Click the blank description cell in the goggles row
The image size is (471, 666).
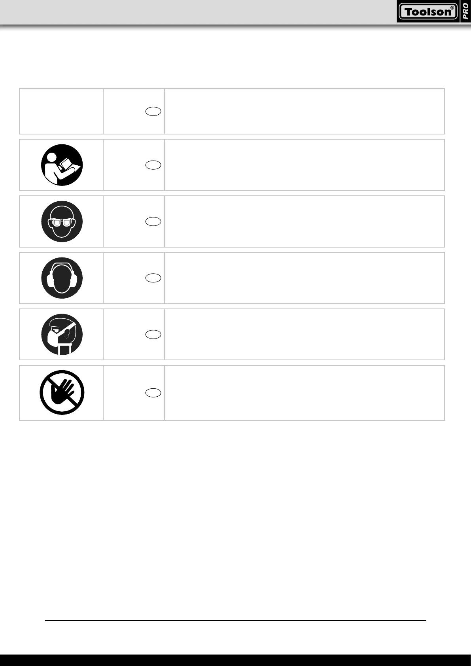click(304, 221)
